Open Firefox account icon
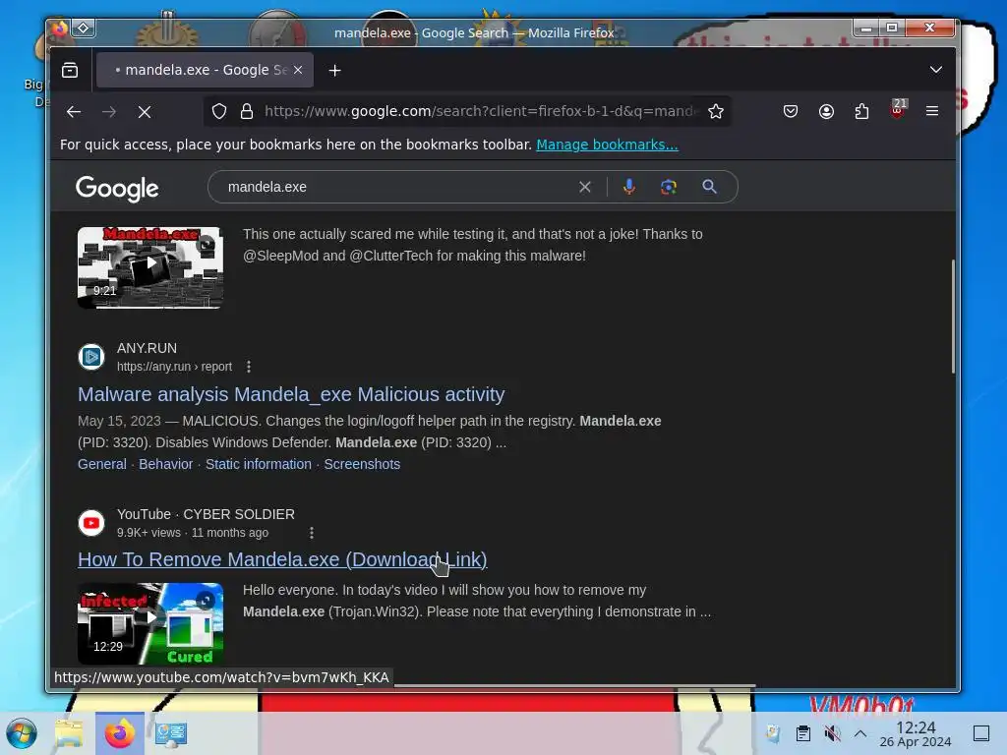The image size is (1007, 755). [826, 112]
